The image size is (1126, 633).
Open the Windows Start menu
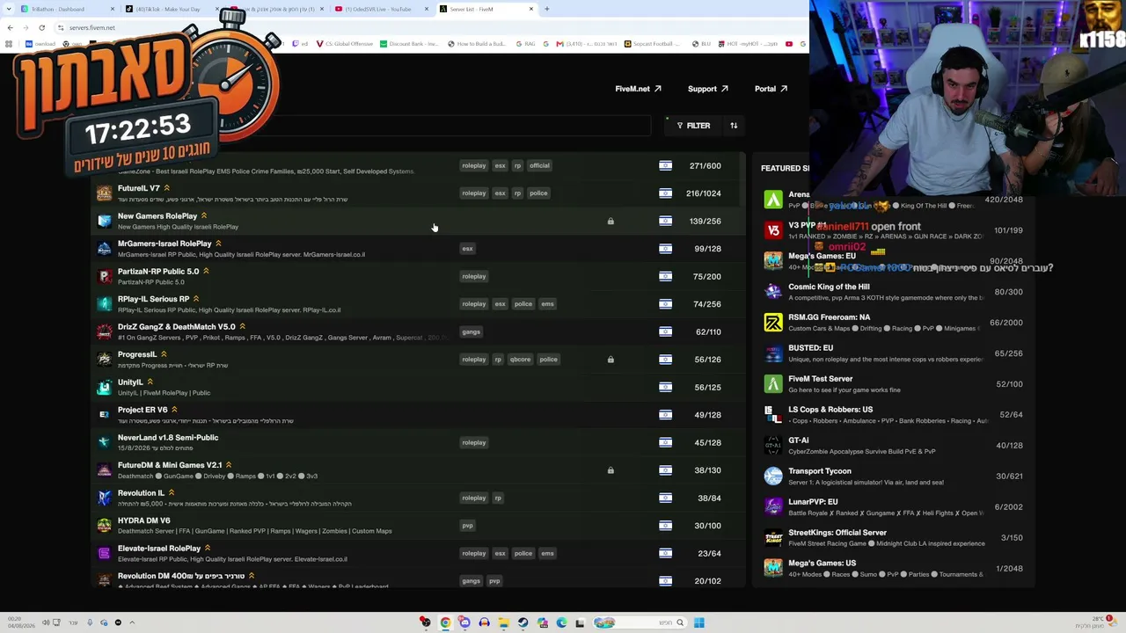pos(698,622)
